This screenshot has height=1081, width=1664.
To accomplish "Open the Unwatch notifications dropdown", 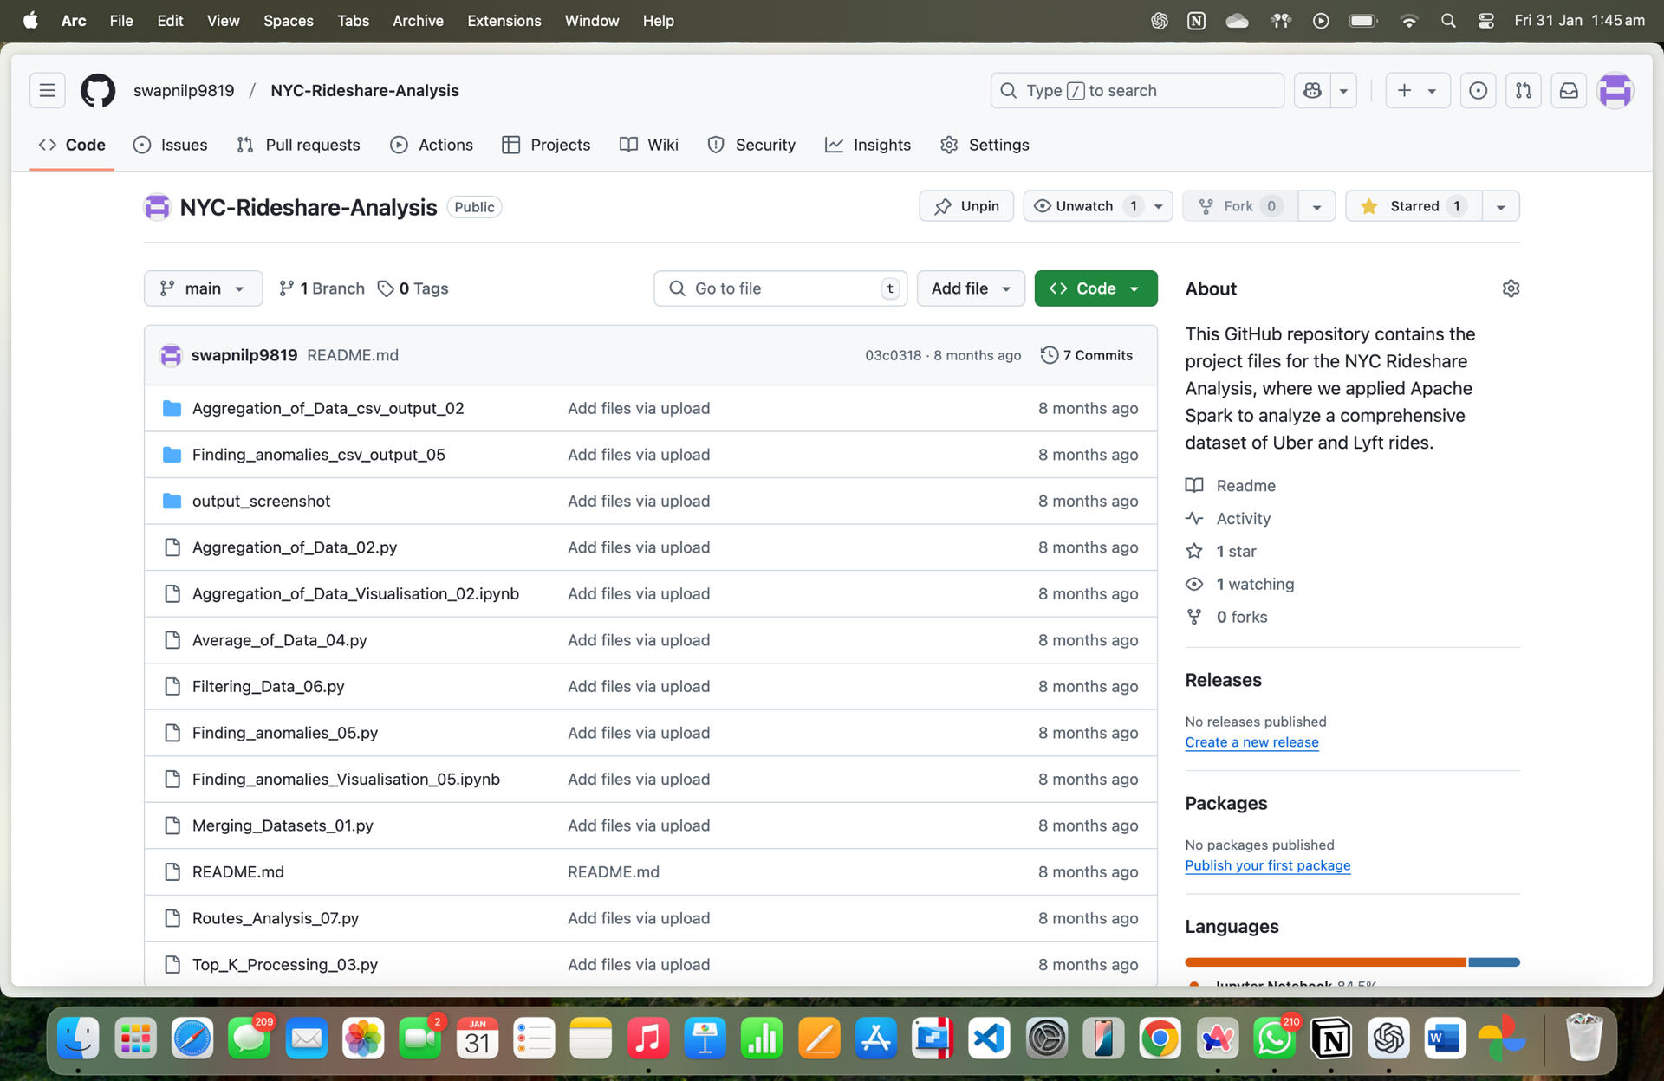I will 1097,206.
